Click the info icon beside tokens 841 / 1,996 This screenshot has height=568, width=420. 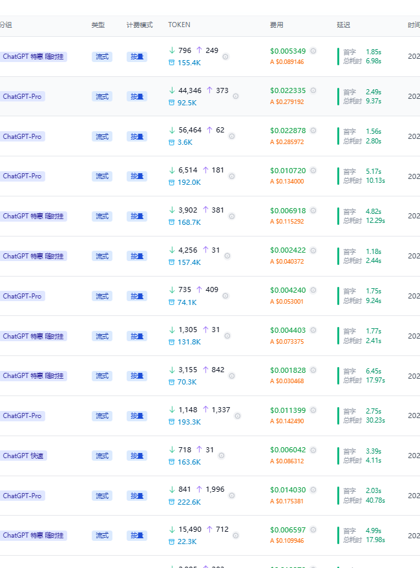232,496
